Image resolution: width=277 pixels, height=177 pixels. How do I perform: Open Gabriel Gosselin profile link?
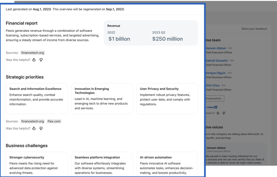217,61
